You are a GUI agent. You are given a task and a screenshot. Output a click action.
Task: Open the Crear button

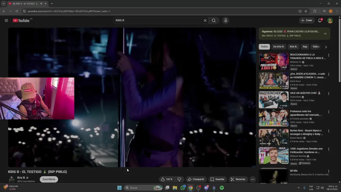click(306, 21)
